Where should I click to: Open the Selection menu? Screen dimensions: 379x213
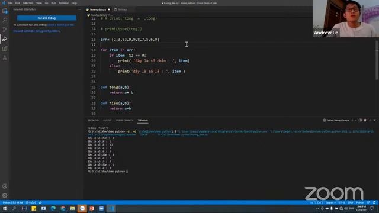pos(28,3)
